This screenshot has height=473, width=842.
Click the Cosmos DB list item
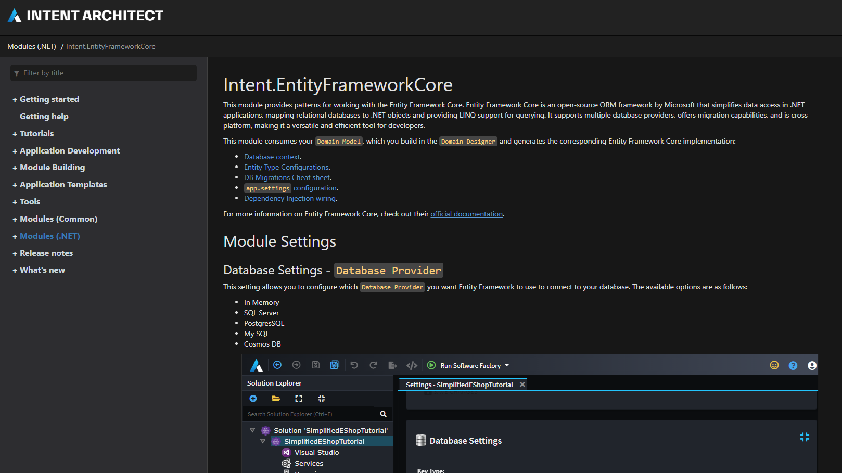click(x=262, y=344)
